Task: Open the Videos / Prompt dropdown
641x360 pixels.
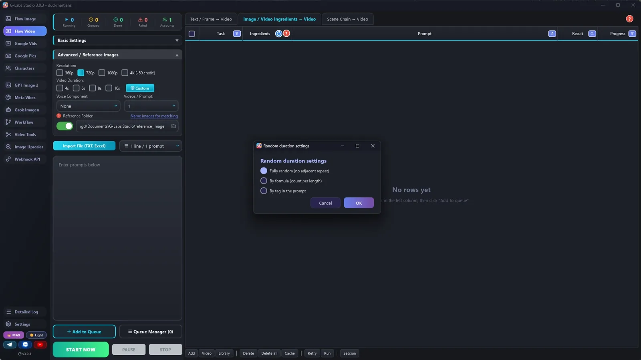Action: tap(151, 106)
